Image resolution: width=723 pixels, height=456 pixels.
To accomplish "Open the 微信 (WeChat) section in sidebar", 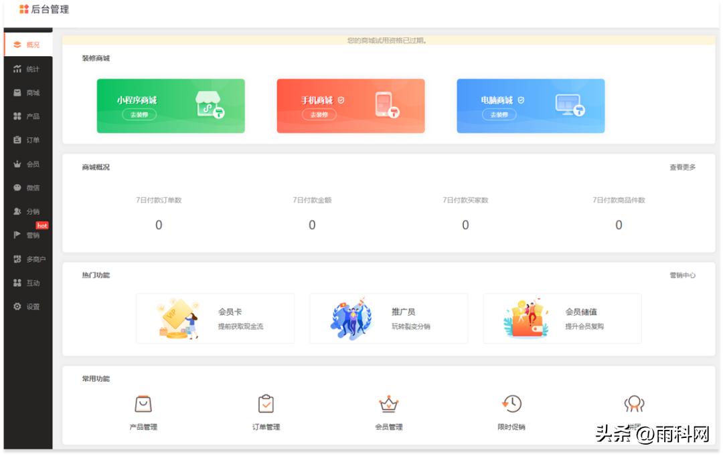I will pos(23,189).
